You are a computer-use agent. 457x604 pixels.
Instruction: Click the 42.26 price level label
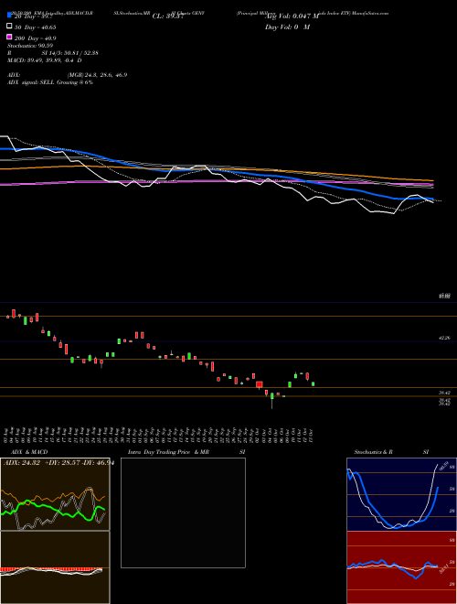click(444, 338)
